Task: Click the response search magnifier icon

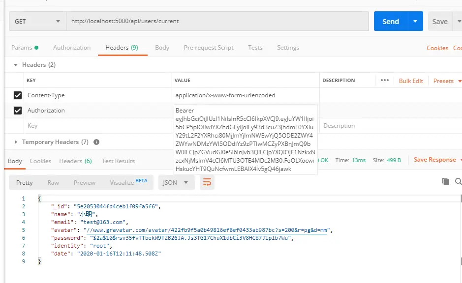Action: point(458,181)
